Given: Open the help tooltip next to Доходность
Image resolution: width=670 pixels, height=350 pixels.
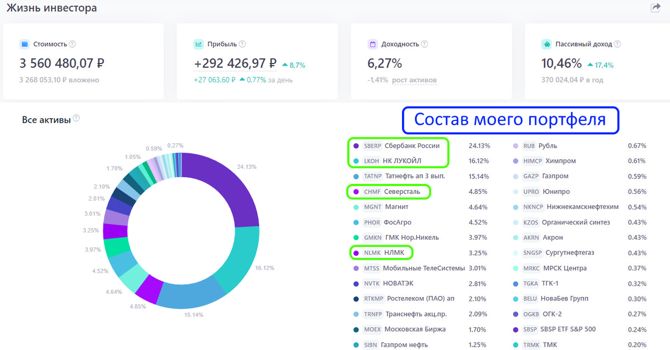Looking at the screenshot, I should [425, 44].
